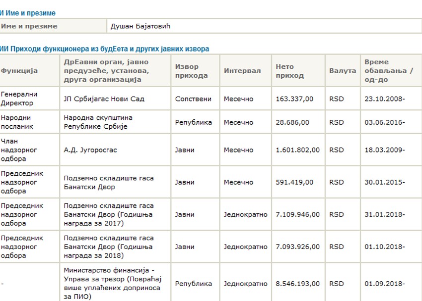The width and height of the screenshot is (422, 301).
Task: Select the Народни посланик cell
Action: (16, 122)
